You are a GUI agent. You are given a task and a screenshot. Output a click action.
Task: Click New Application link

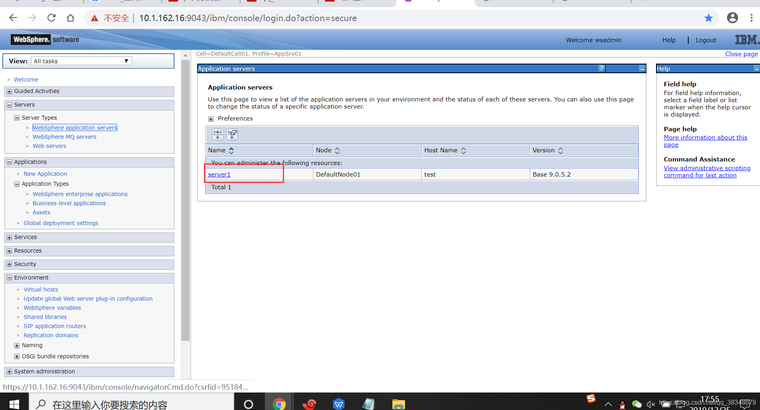45,174
